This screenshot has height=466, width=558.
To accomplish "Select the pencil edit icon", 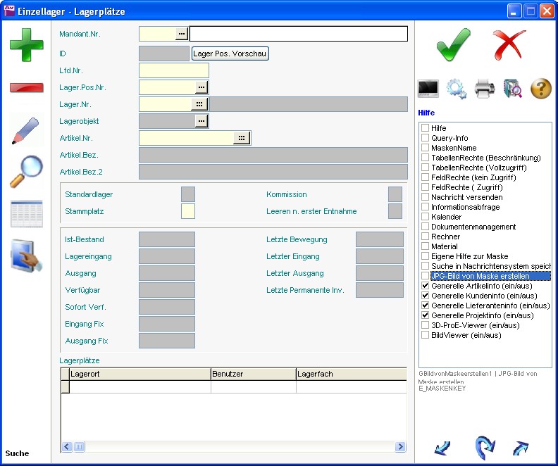I will 26,131.
